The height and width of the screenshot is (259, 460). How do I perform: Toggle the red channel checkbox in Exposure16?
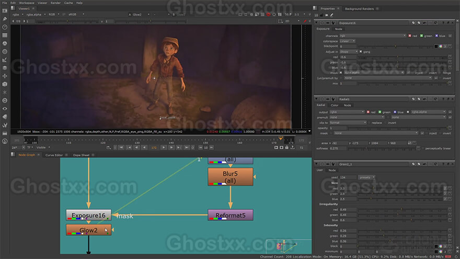click(409, 36)
